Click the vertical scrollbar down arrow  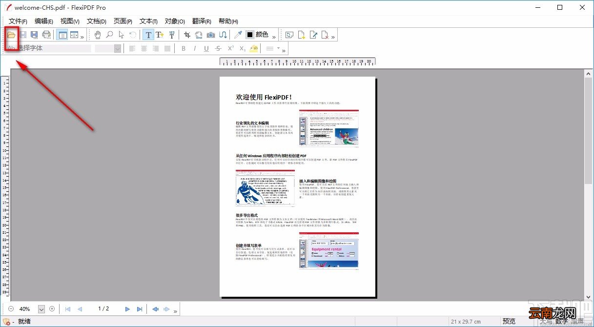[x=589, y=297]
